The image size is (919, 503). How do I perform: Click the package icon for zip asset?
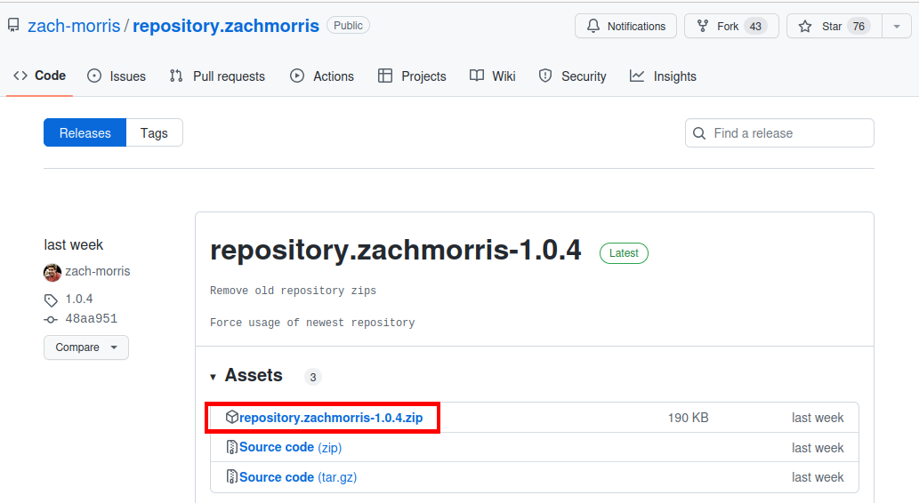point(232,417)
